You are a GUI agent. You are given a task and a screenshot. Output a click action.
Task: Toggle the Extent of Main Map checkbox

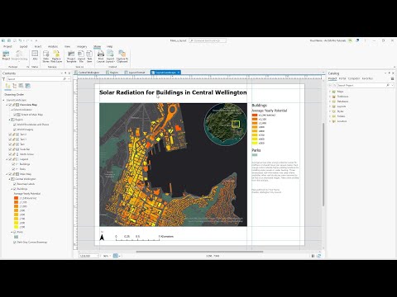click(15, 115)
